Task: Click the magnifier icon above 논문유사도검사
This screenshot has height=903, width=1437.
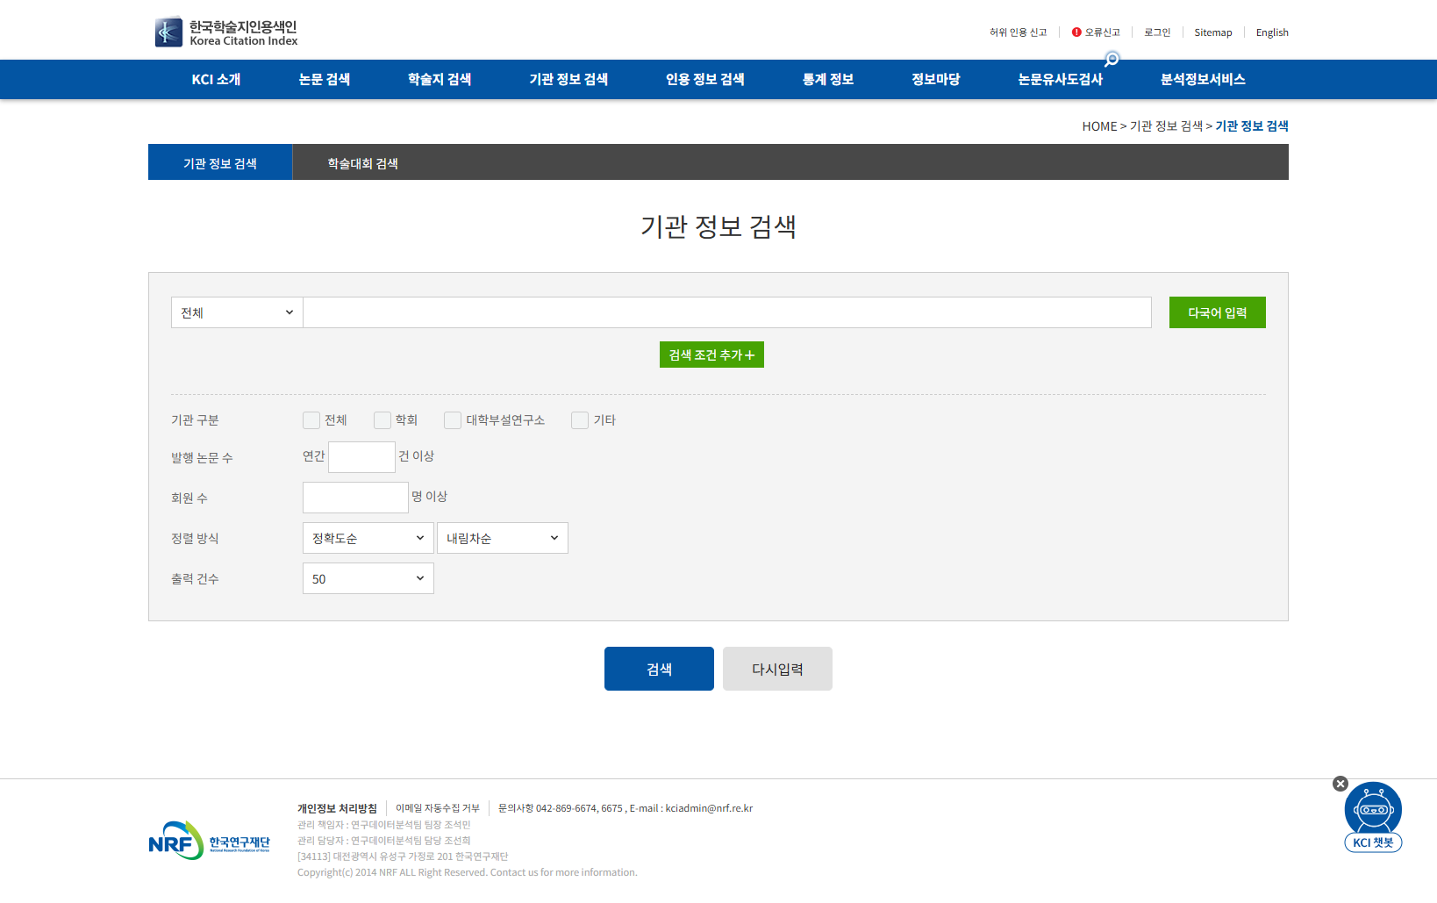Action: coord(1112,60)
